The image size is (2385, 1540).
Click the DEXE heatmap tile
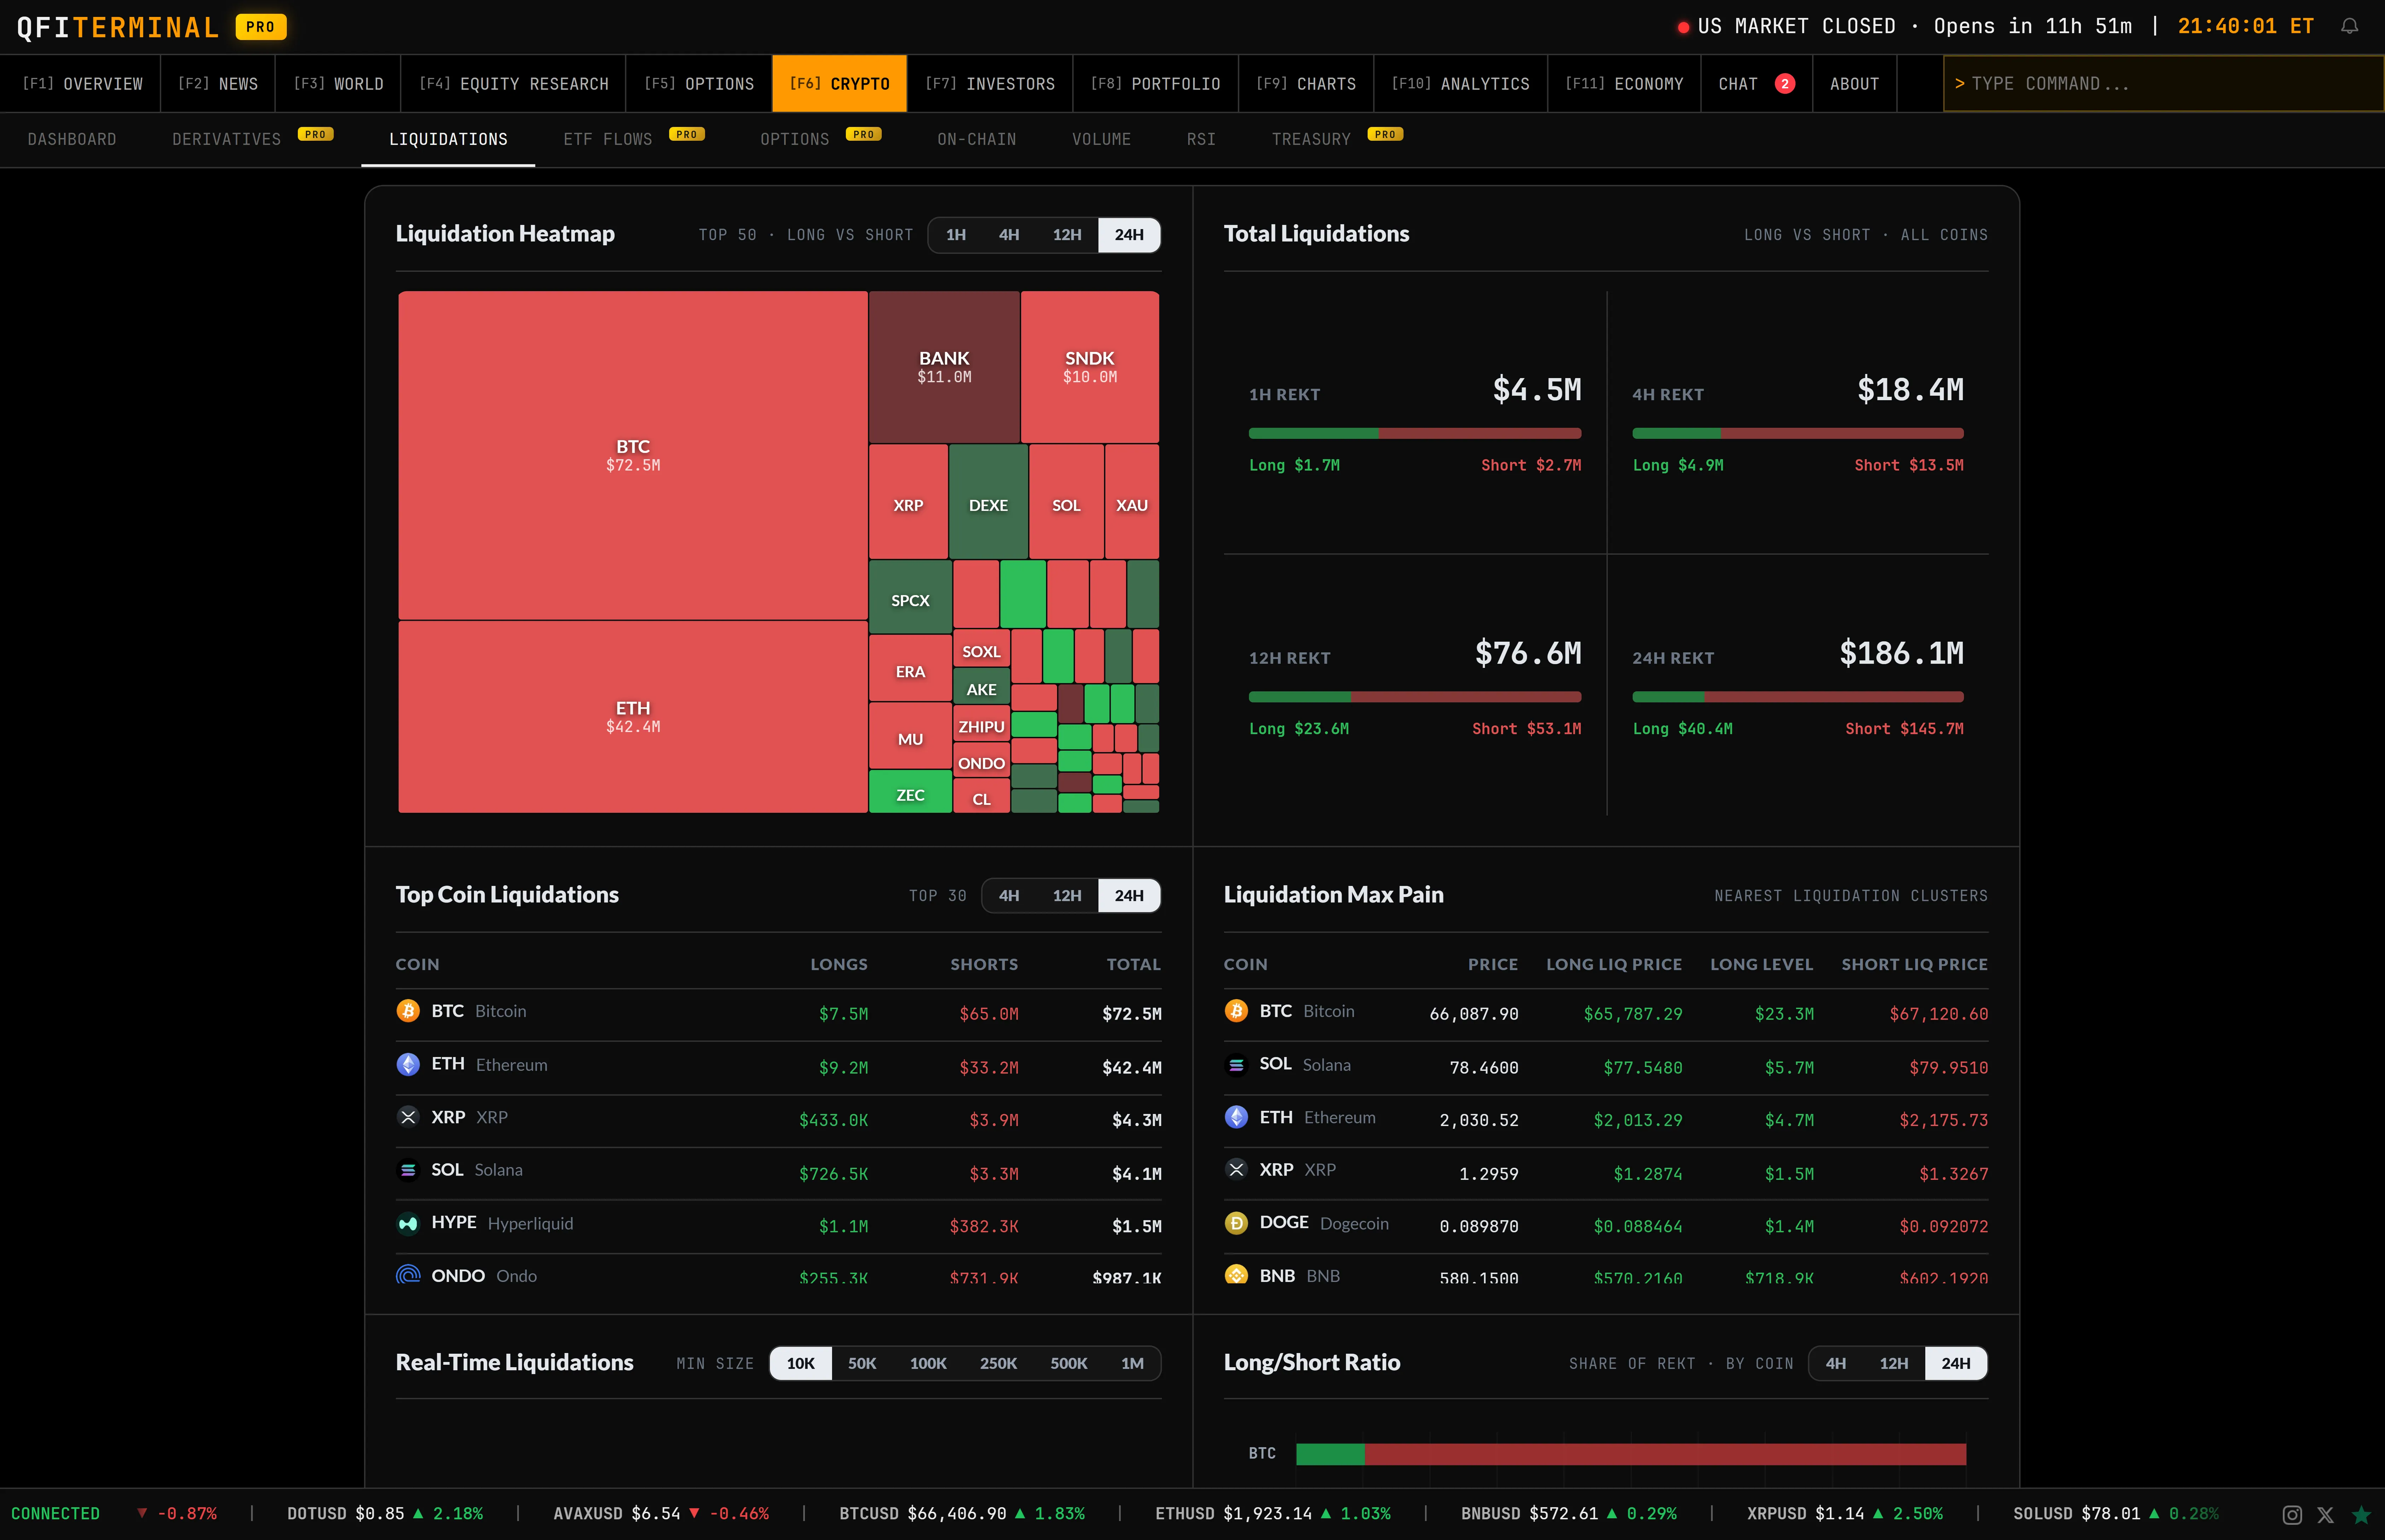tap(988, 502)
